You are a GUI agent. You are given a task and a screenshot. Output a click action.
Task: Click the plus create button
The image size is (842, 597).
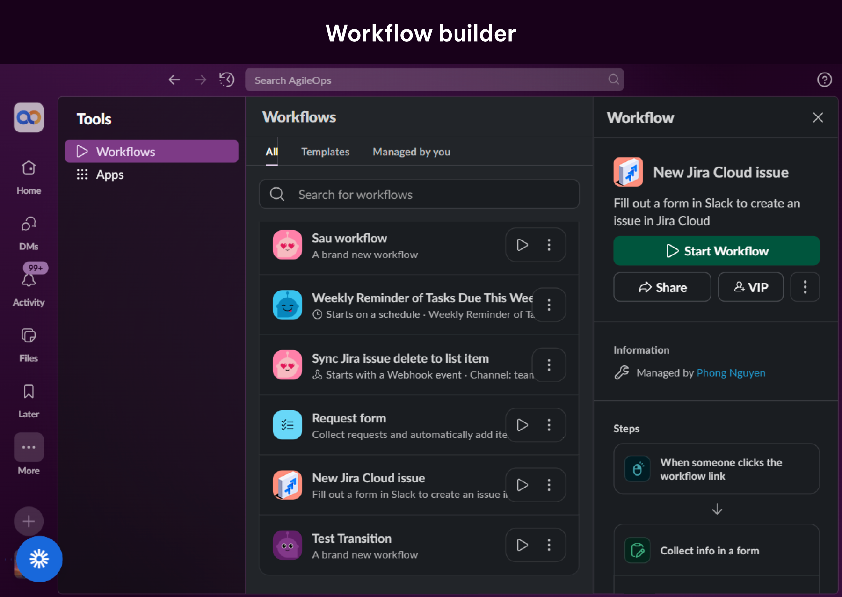(29, 521)
